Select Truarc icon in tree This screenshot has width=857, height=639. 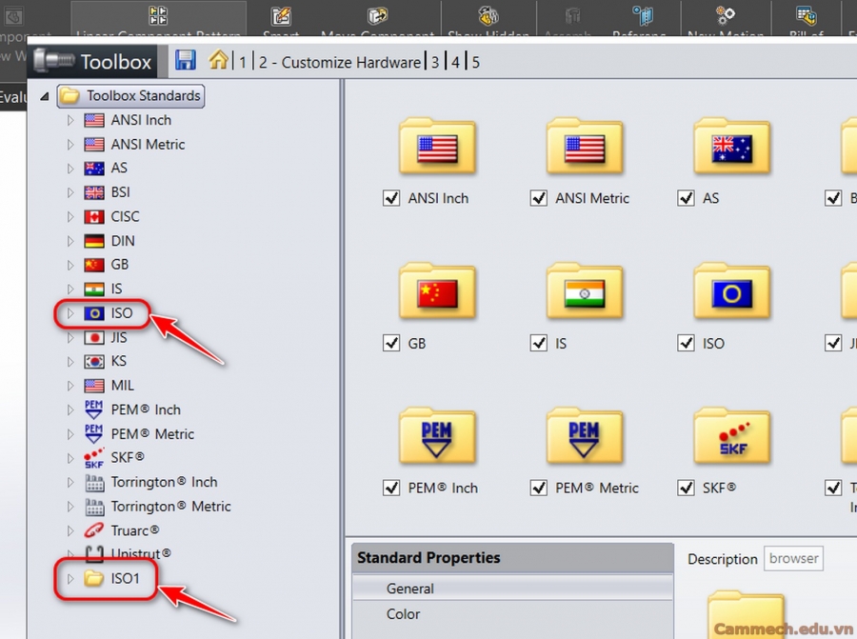pyautogui.click(x=94, y=530)
